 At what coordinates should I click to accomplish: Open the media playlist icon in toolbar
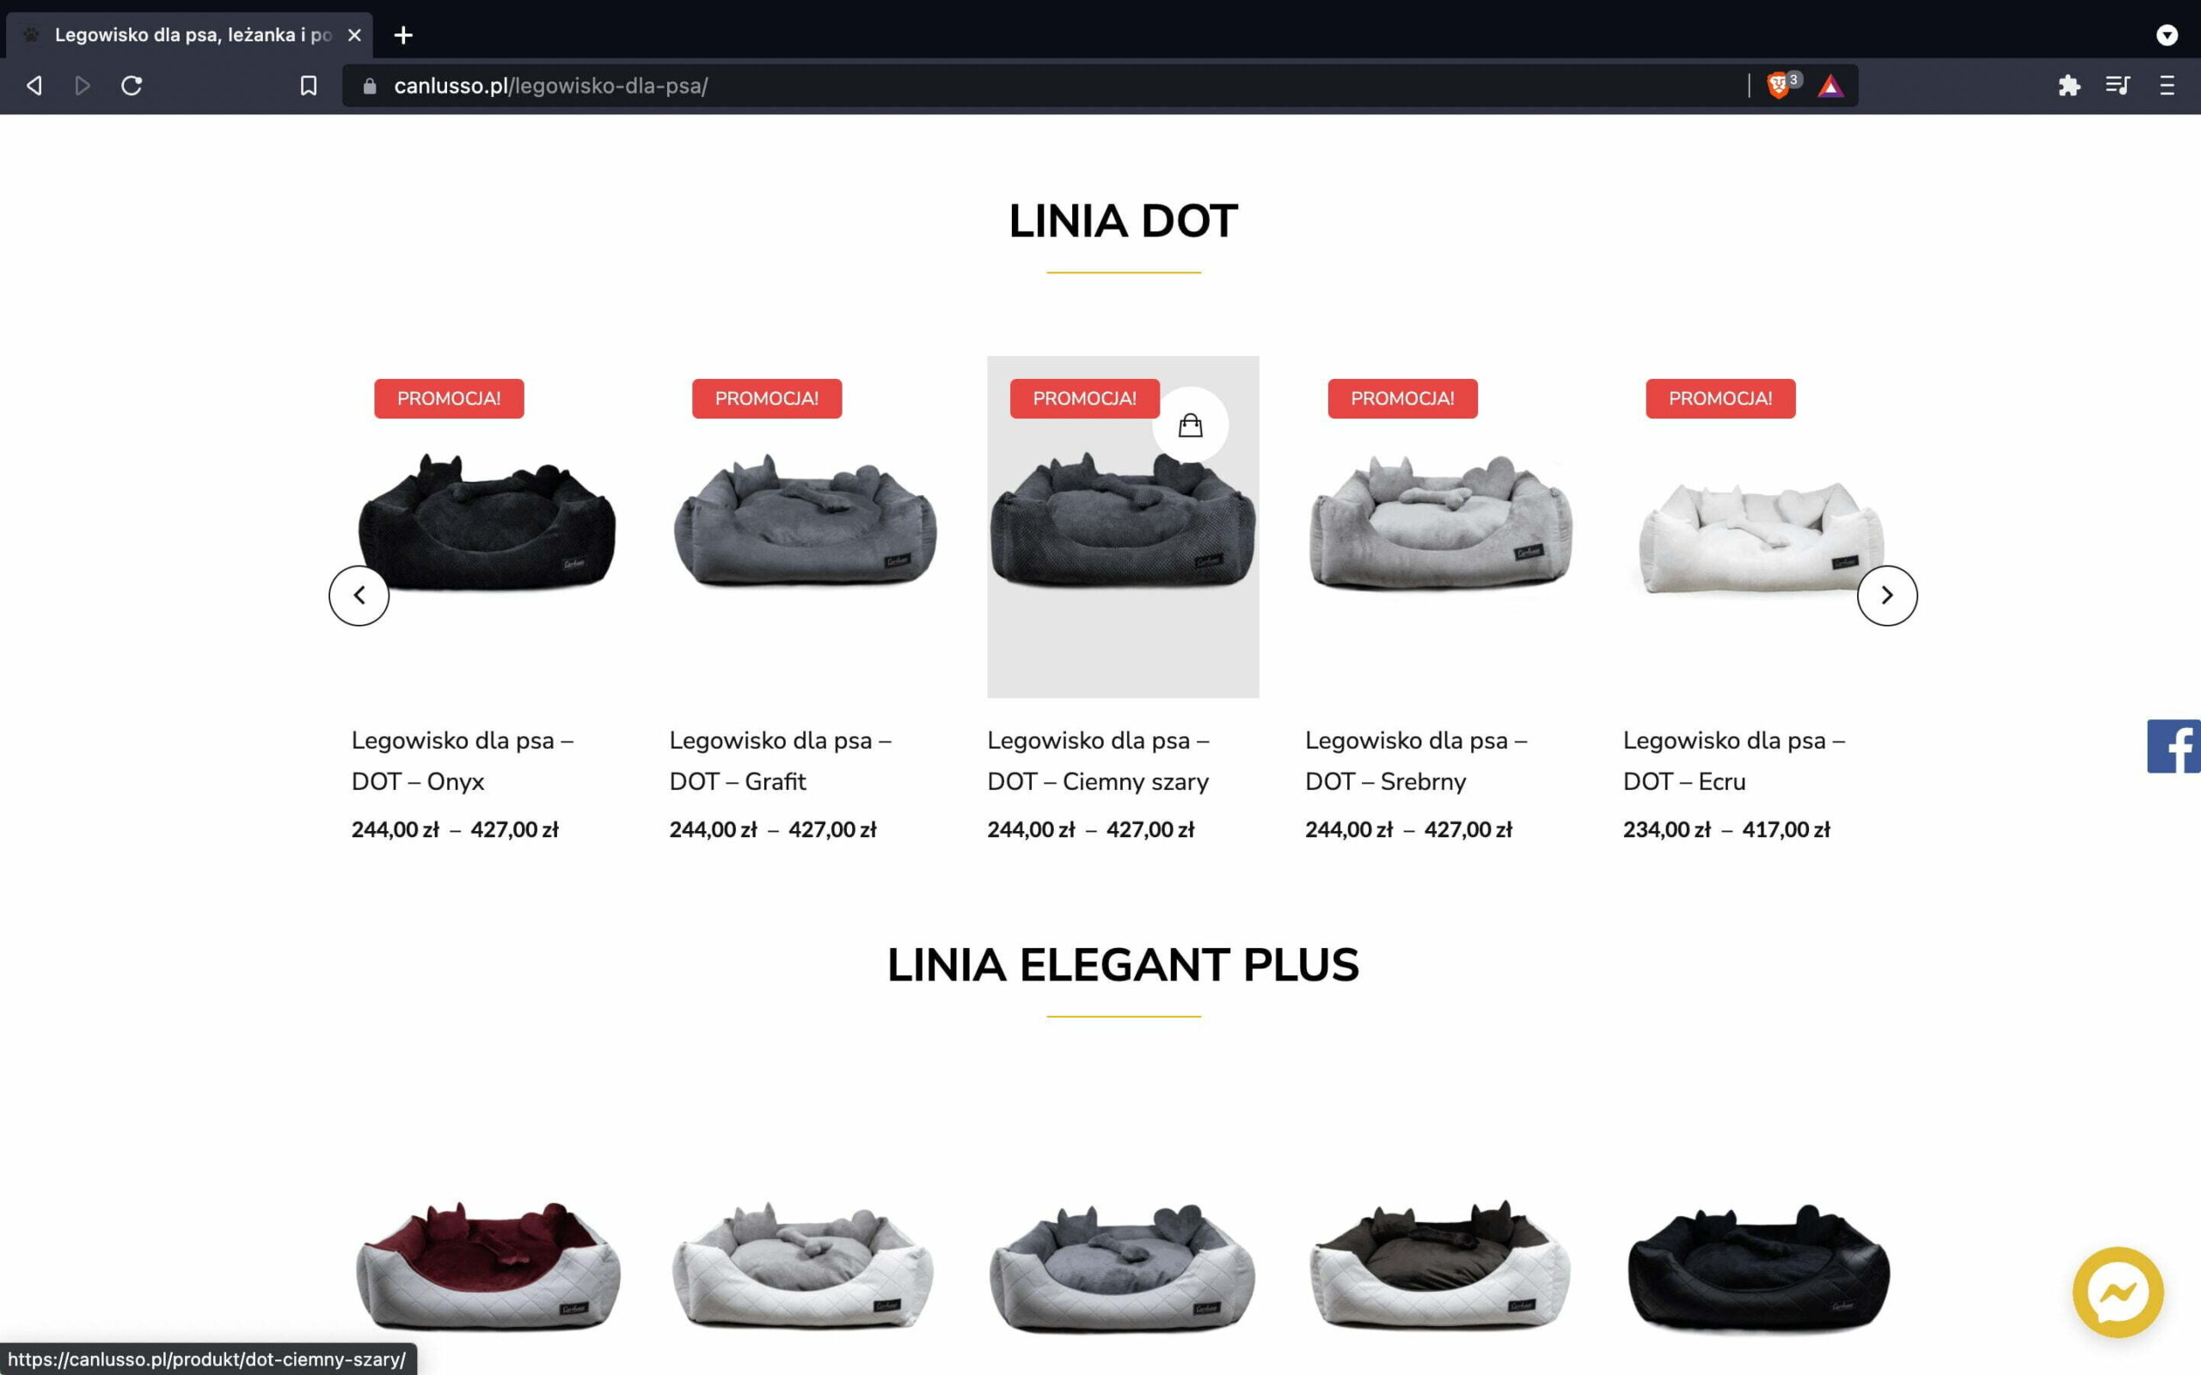pos(2118,85)
